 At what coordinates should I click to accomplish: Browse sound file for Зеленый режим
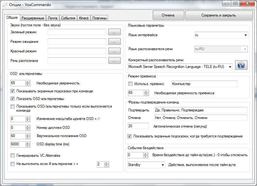(114, 32)
